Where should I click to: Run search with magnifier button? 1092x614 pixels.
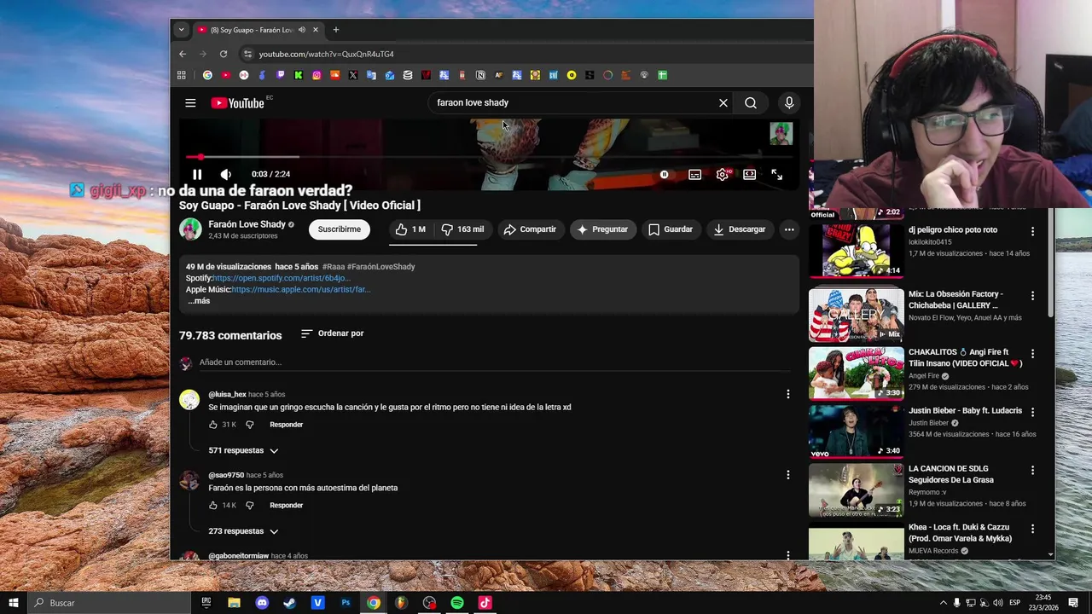[x=751, y=103]
